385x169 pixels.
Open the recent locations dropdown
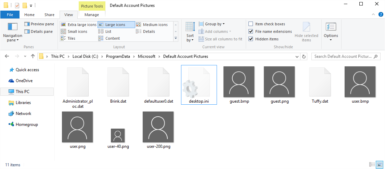click(x=25, y=56)
